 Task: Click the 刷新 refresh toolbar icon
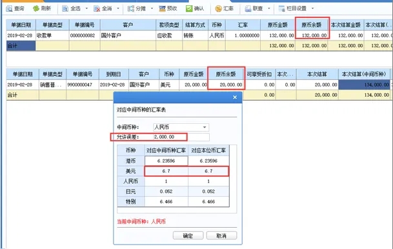[36, 9]
